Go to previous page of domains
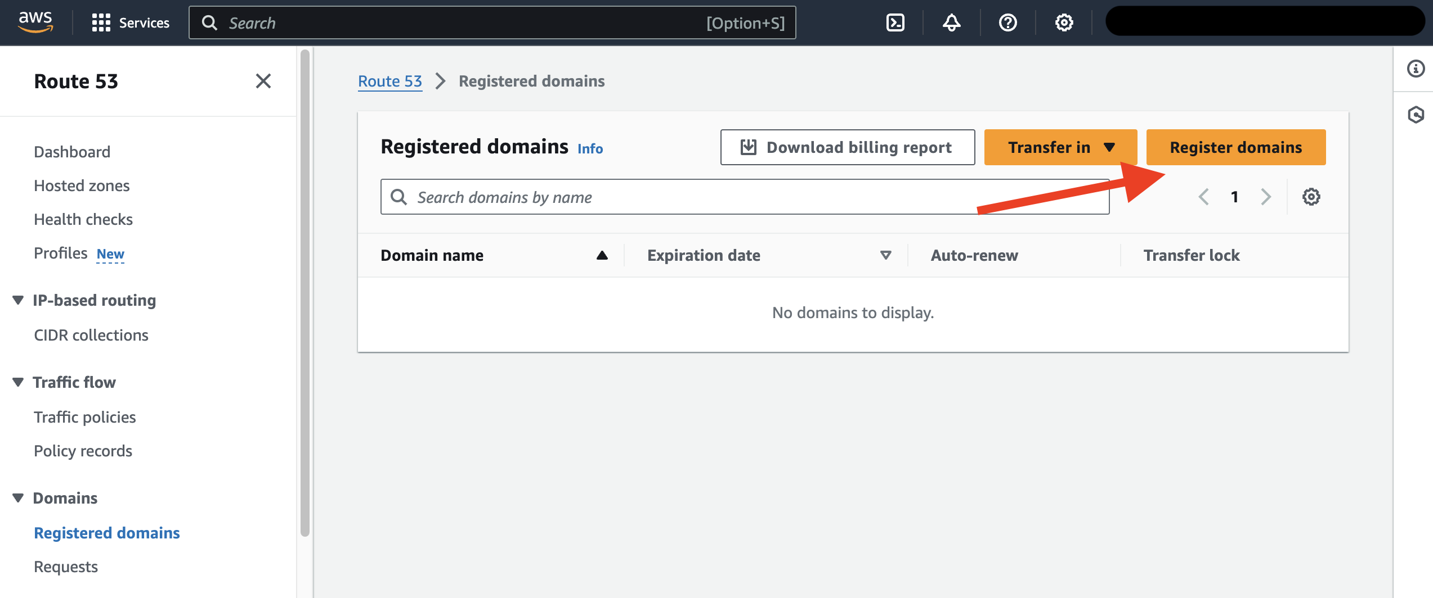This screenshot has height=598, width=1433. point(1204,197)
